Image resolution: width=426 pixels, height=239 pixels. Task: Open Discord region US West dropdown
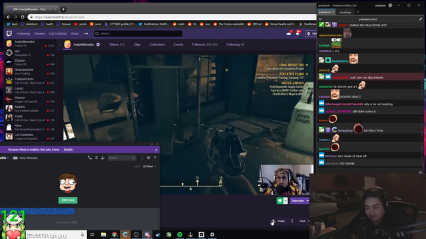click(x=149, y=167)
